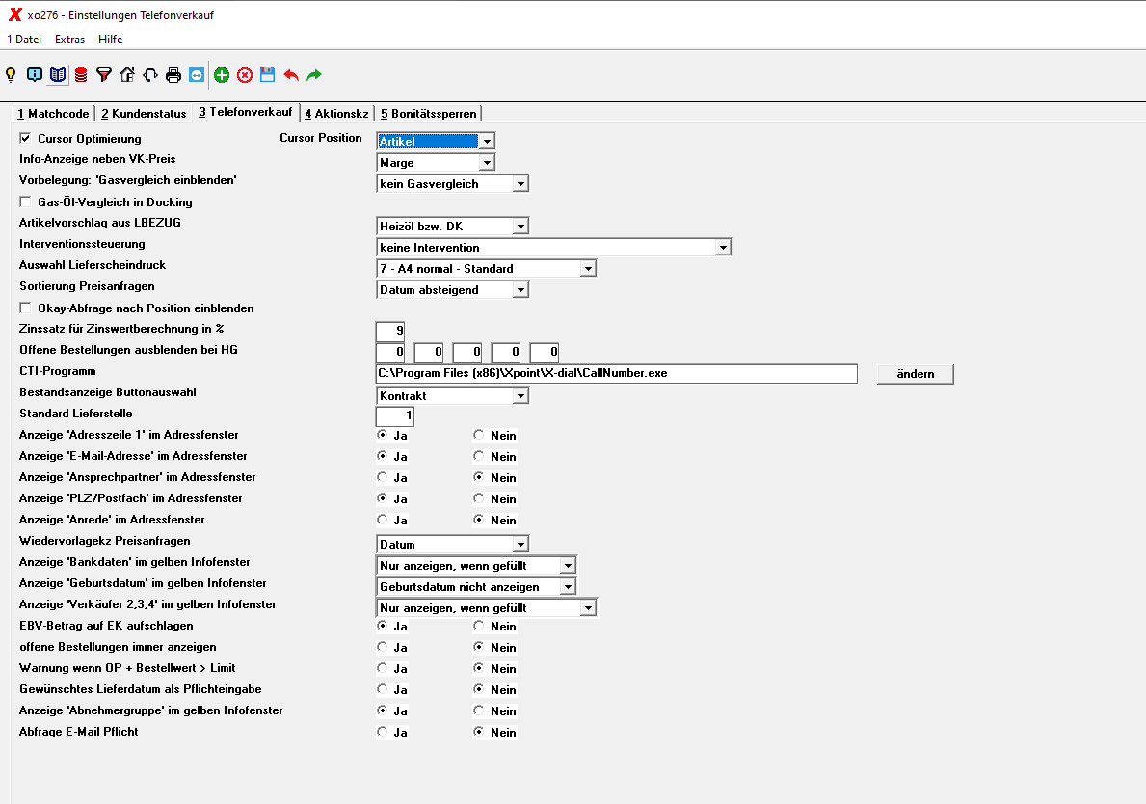Launch the TeamViewer remote icon
This screenshot has width=1146, height=804.
coord(197,74)
